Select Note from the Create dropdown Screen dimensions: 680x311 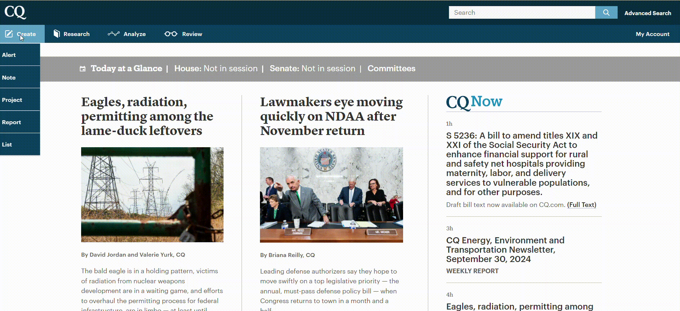20,77
